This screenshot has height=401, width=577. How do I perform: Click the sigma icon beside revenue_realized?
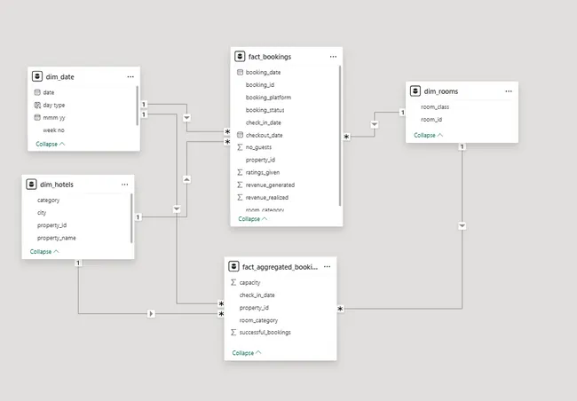(x=240, y=197)
